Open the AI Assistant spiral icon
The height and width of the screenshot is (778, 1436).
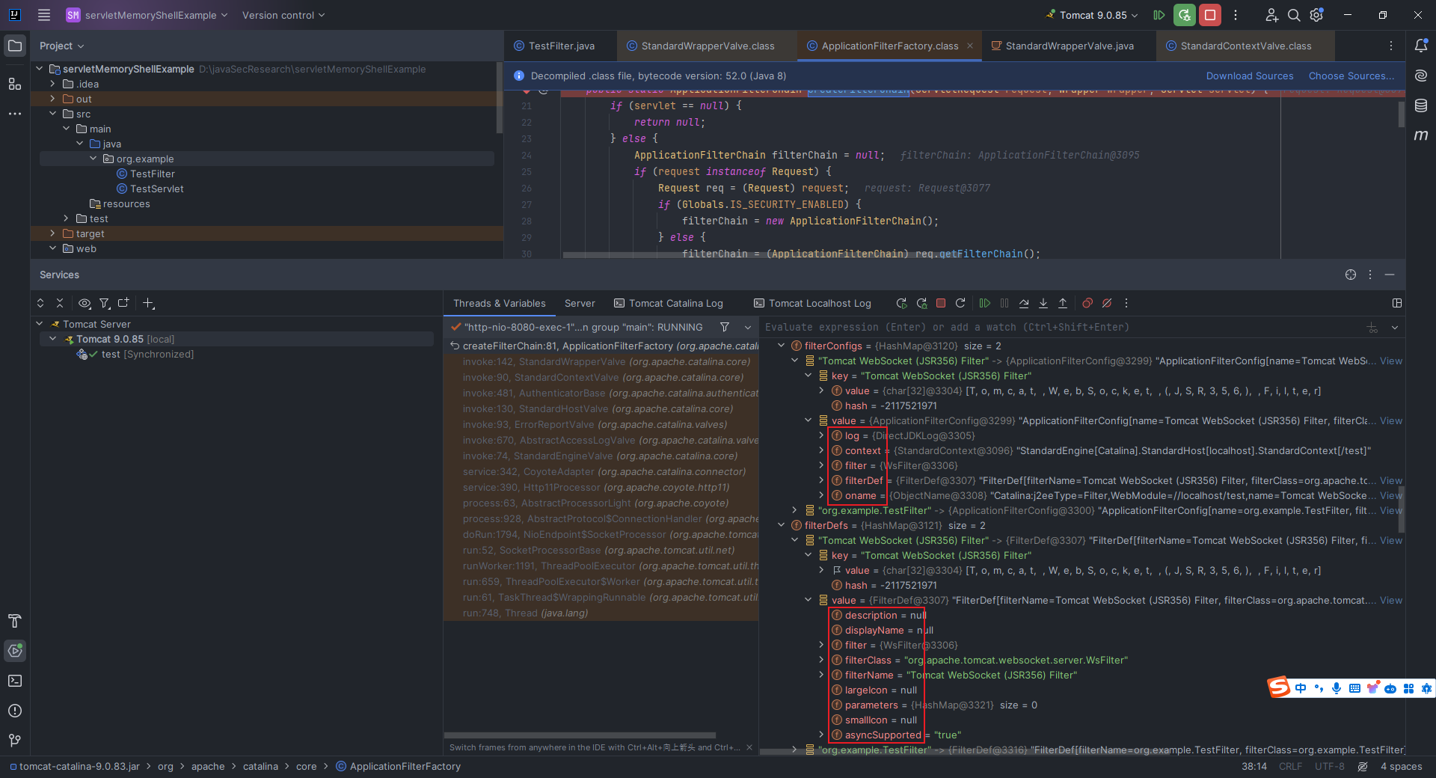tap(1421, 76)
